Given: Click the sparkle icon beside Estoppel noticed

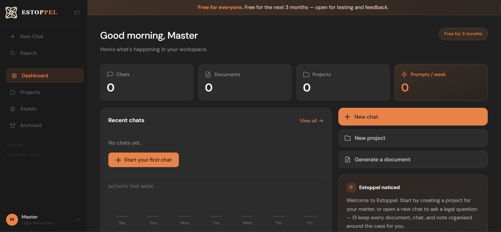Looking at the screenshot, I should (x=351, y=187).
